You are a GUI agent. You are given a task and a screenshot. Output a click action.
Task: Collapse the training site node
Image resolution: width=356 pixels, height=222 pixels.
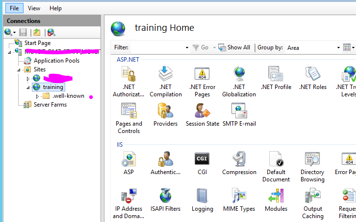27,88
